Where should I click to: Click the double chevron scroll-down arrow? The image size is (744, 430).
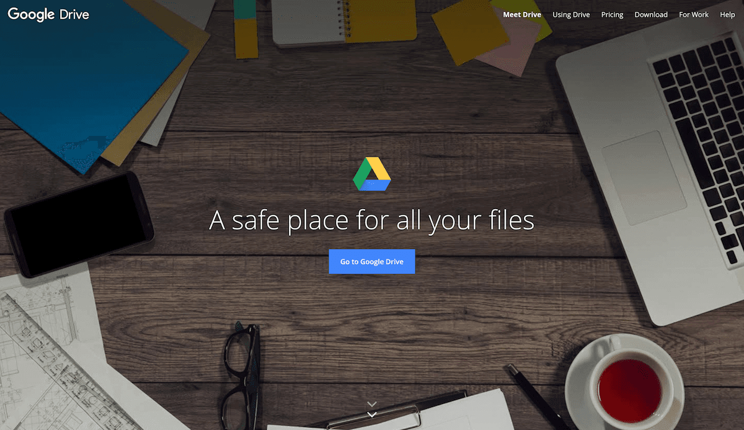(372, 410)
